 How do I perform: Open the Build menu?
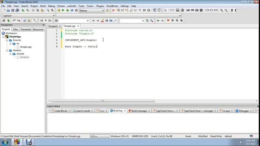pyautogui.click(x=43, y=6)
